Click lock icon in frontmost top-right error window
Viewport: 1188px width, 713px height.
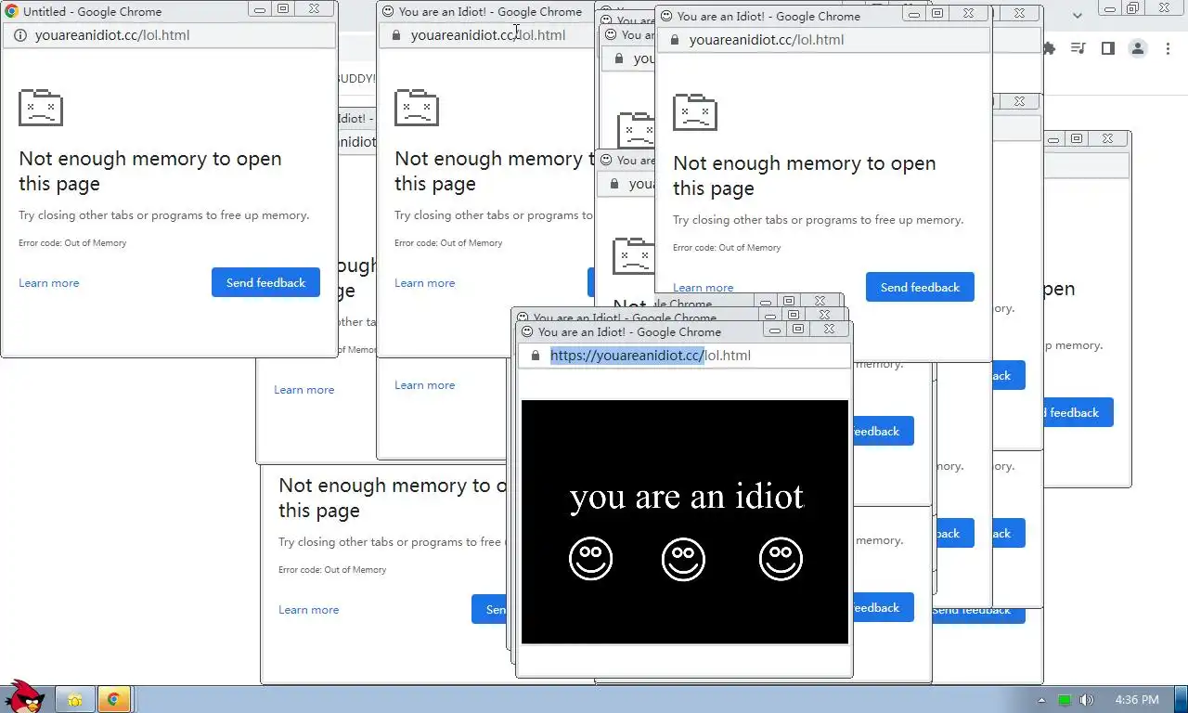click(674, 40)
